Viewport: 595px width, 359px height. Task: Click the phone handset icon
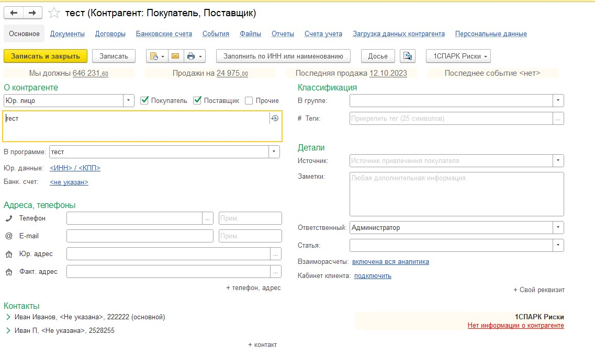pos(9,218)
